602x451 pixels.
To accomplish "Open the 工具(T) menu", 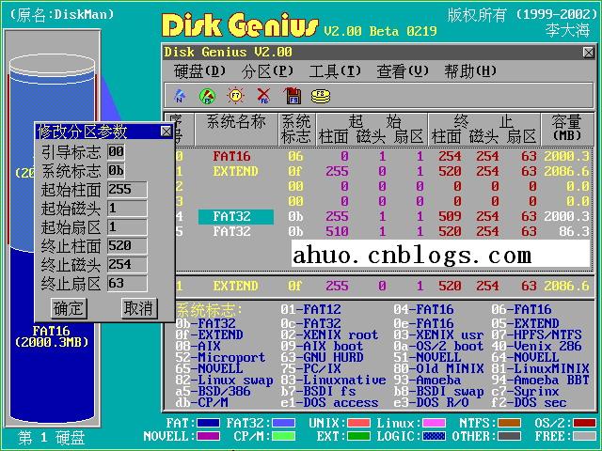I will click(x=335, y=71).
